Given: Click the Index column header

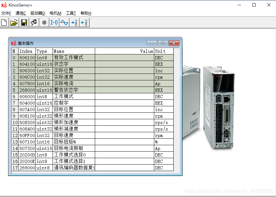Looking at the screenshot, I should click(x=27, y=51).
